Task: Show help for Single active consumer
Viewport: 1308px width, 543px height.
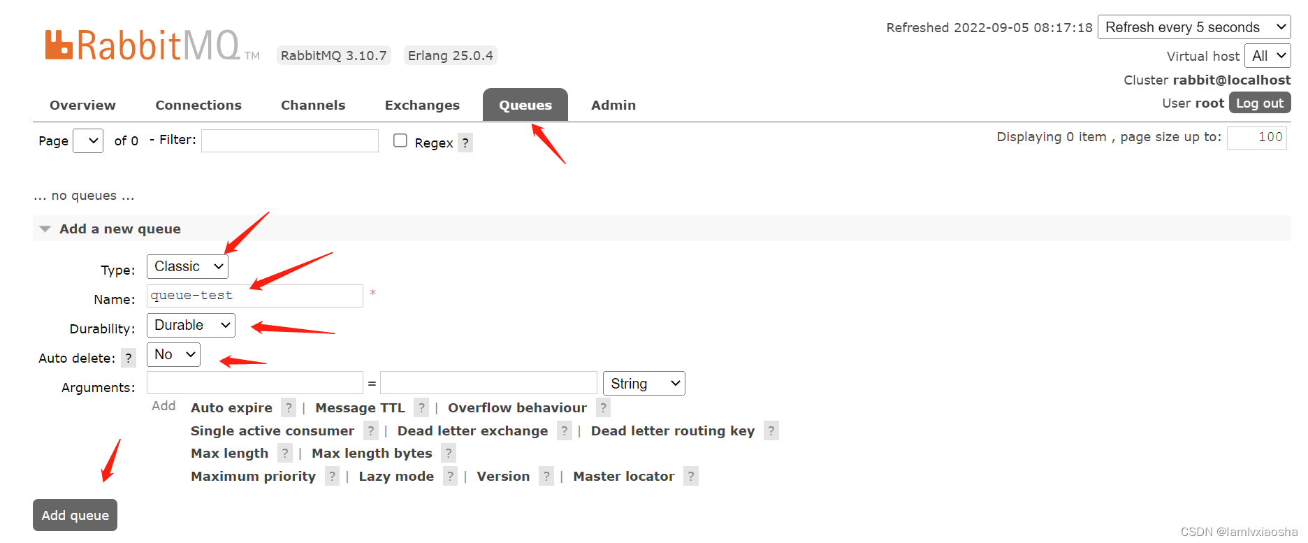Action: pos(371,430)
